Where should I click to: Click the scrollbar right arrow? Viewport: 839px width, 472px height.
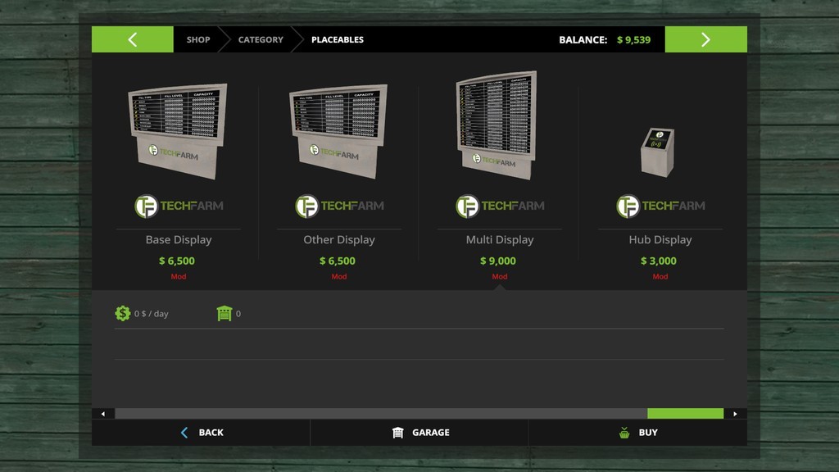[735, 414]
